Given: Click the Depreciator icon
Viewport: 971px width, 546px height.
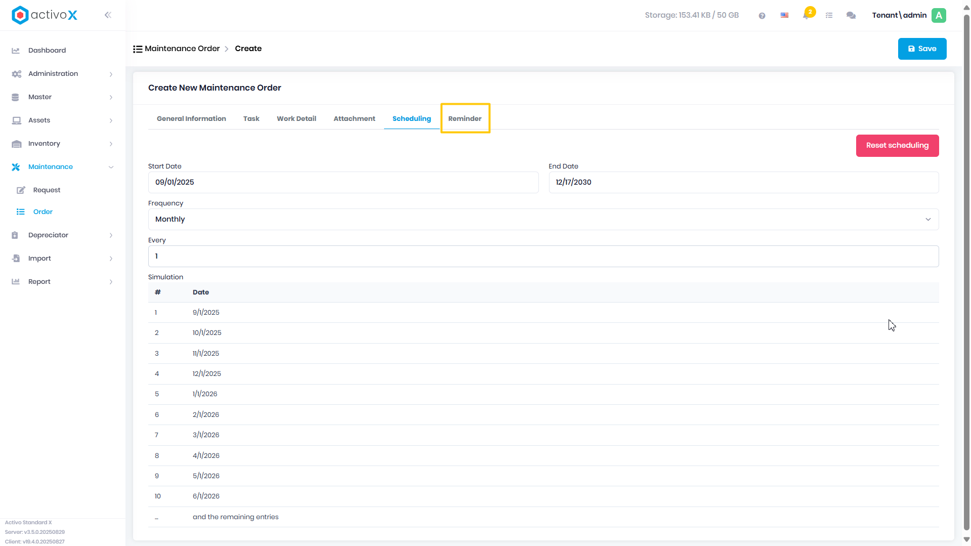Looking at the screenshot, I should pyautogui.click(x=15, y=235).
